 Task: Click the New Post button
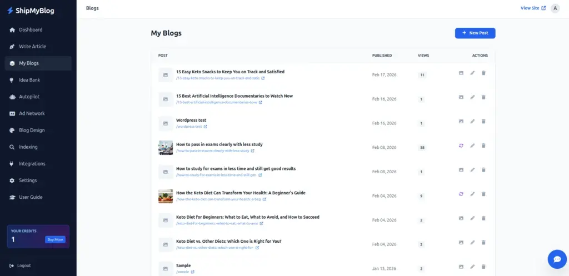coord(475,33)
